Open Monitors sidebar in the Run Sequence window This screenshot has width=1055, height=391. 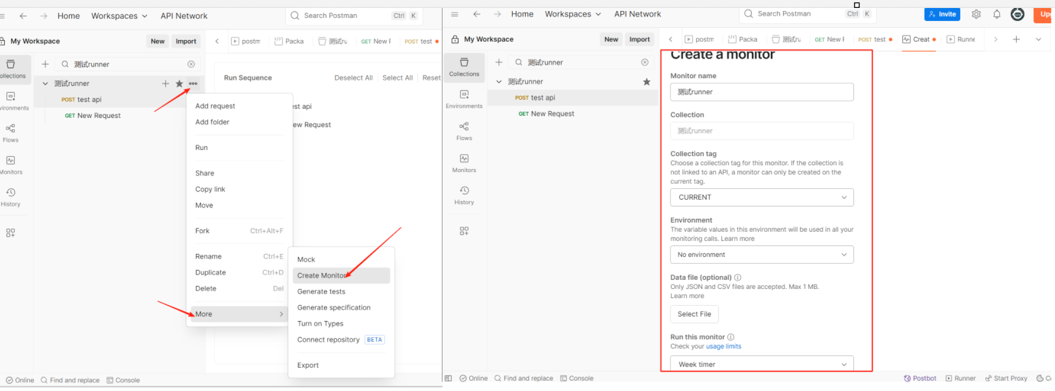tap(10, 165)
